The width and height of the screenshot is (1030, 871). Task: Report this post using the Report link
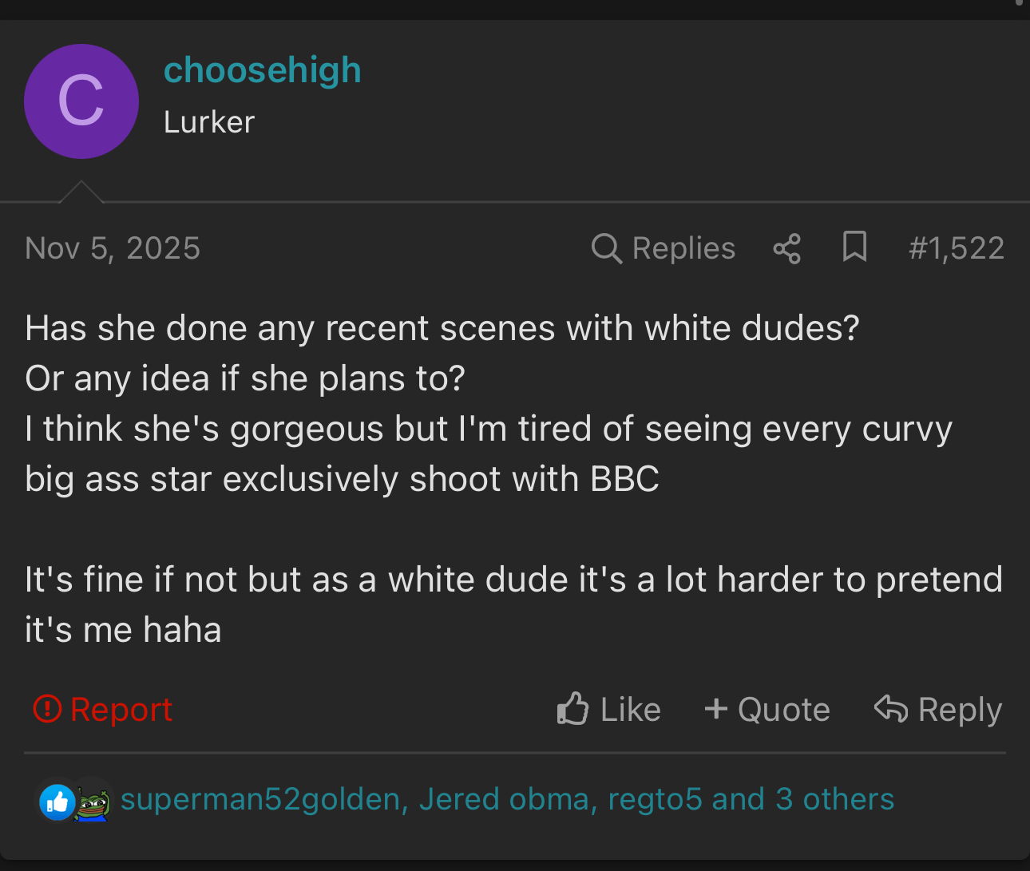[121, 709]
